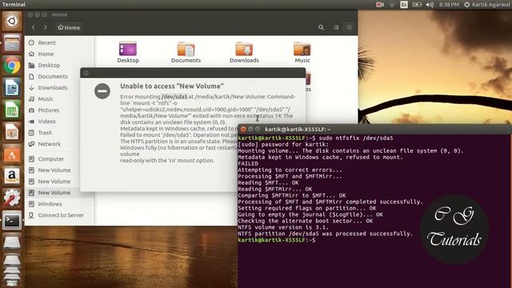This screenshot has width=512, height=288.
Task: Open LibreOffice Calc from the dock
Action: pyautogui.click(x=12, y=110)
